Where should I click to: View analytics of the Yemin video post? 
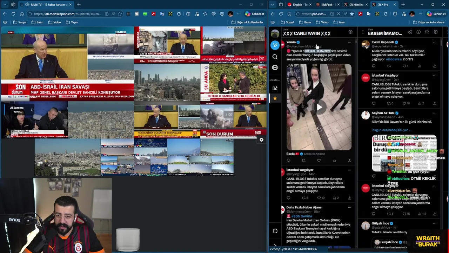pos(334,161)
